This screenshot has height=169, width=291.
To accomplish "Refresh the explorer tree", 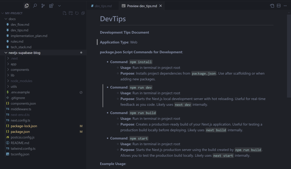I will pos(77,13).
